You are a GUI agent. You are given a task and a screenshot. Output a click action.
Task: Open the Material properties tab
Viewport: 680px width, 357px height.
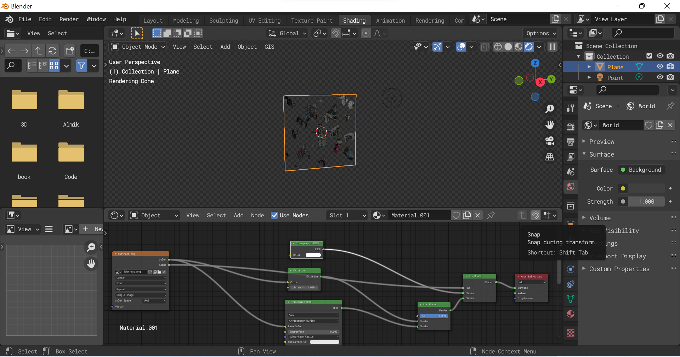[x=570, y=314]
